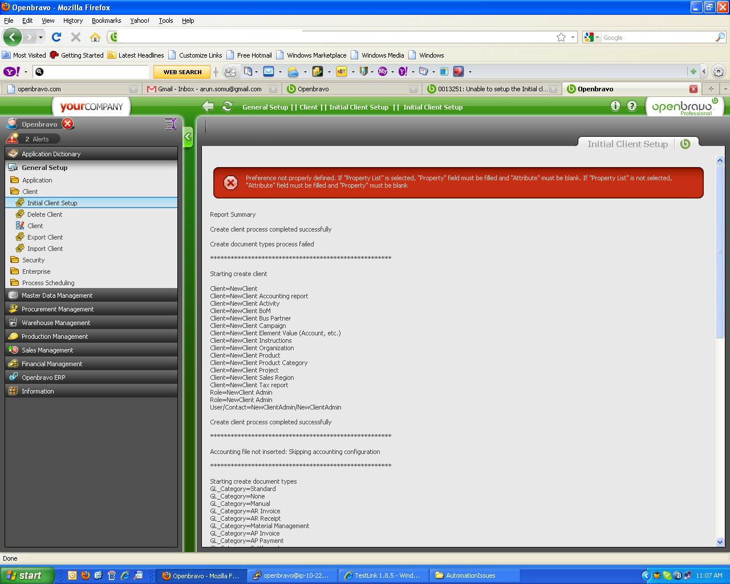Log out using red X beside Openbravo user

[68, 124]
